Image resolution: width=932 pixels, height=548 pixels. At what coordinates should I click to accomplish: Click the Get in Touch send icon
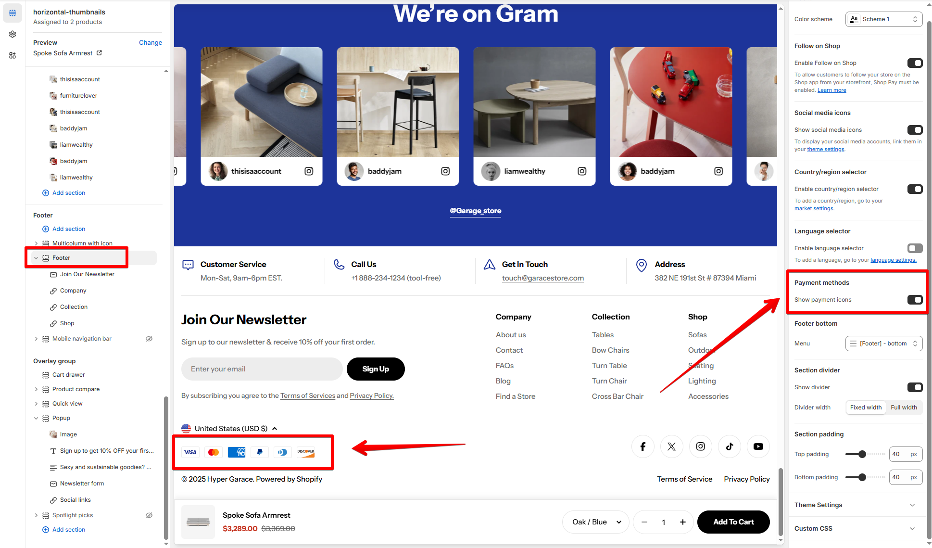[x=490, y=264]
